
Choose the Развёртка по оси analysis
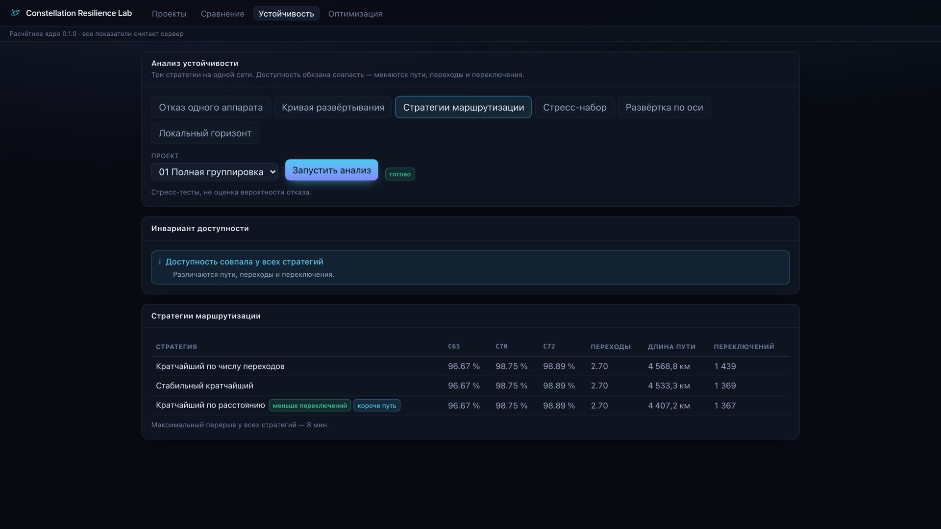tap(664, 107)
